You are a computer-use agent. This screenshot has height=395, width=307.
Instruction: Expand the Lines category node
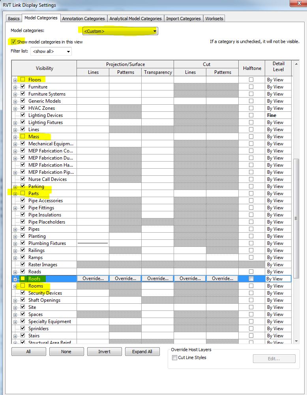[x=15, y=130]
